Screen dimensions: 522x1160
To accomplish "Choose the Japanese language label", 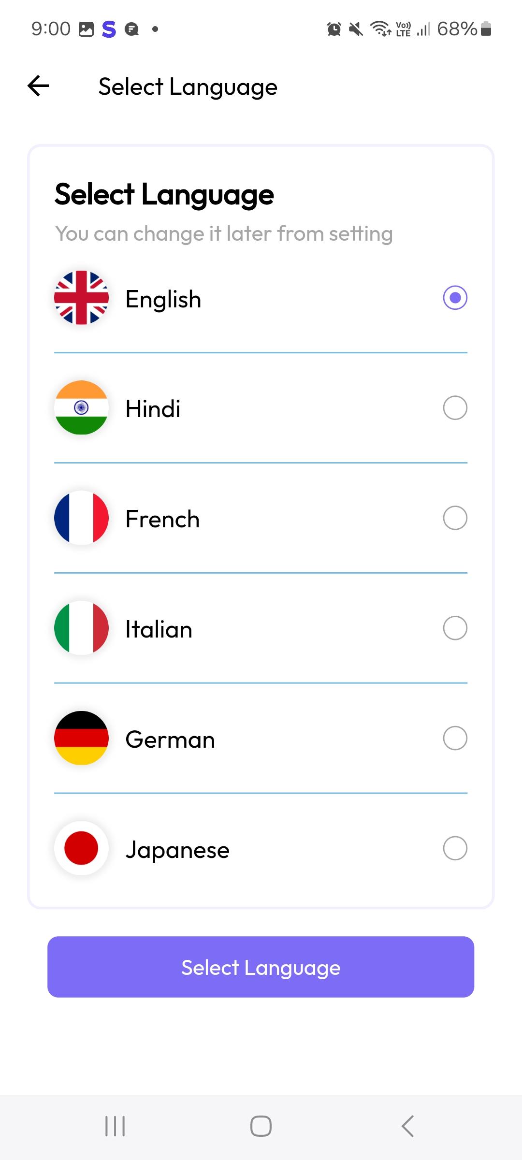I will [177, 850].
